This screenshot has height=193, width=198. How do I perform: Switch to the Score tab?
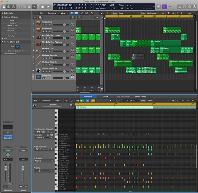pyautogui.click(x=106, y=96)
